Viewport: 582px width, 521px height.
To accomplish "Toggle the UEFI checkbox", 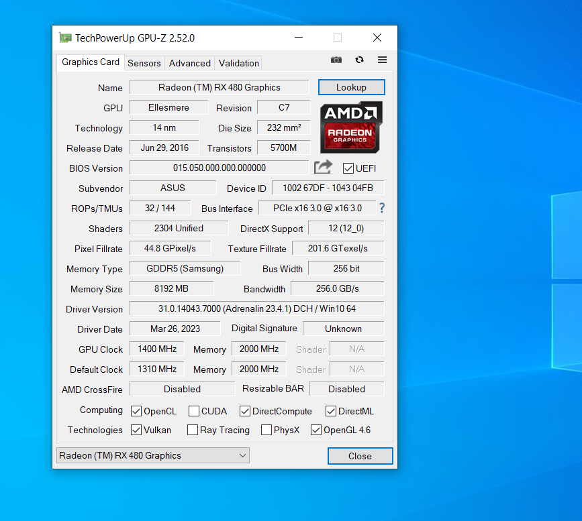I will [x=348, y=168].
